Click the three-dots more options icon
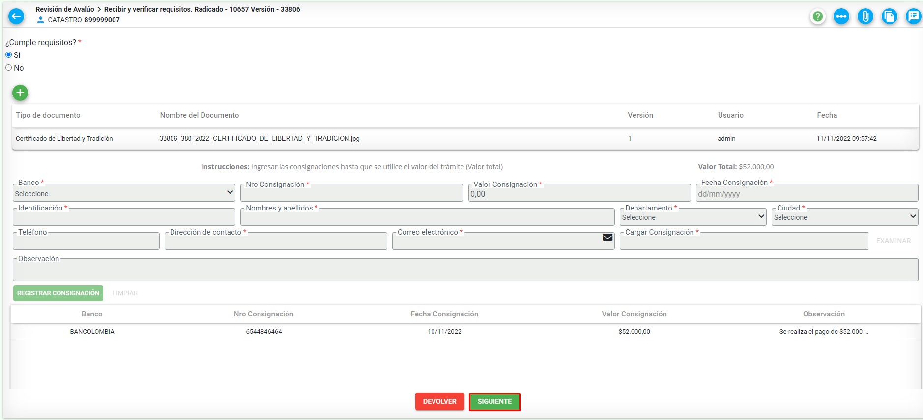Image resolution: width=923 pixels, height=420 pixels. click(x=841, y=16)
